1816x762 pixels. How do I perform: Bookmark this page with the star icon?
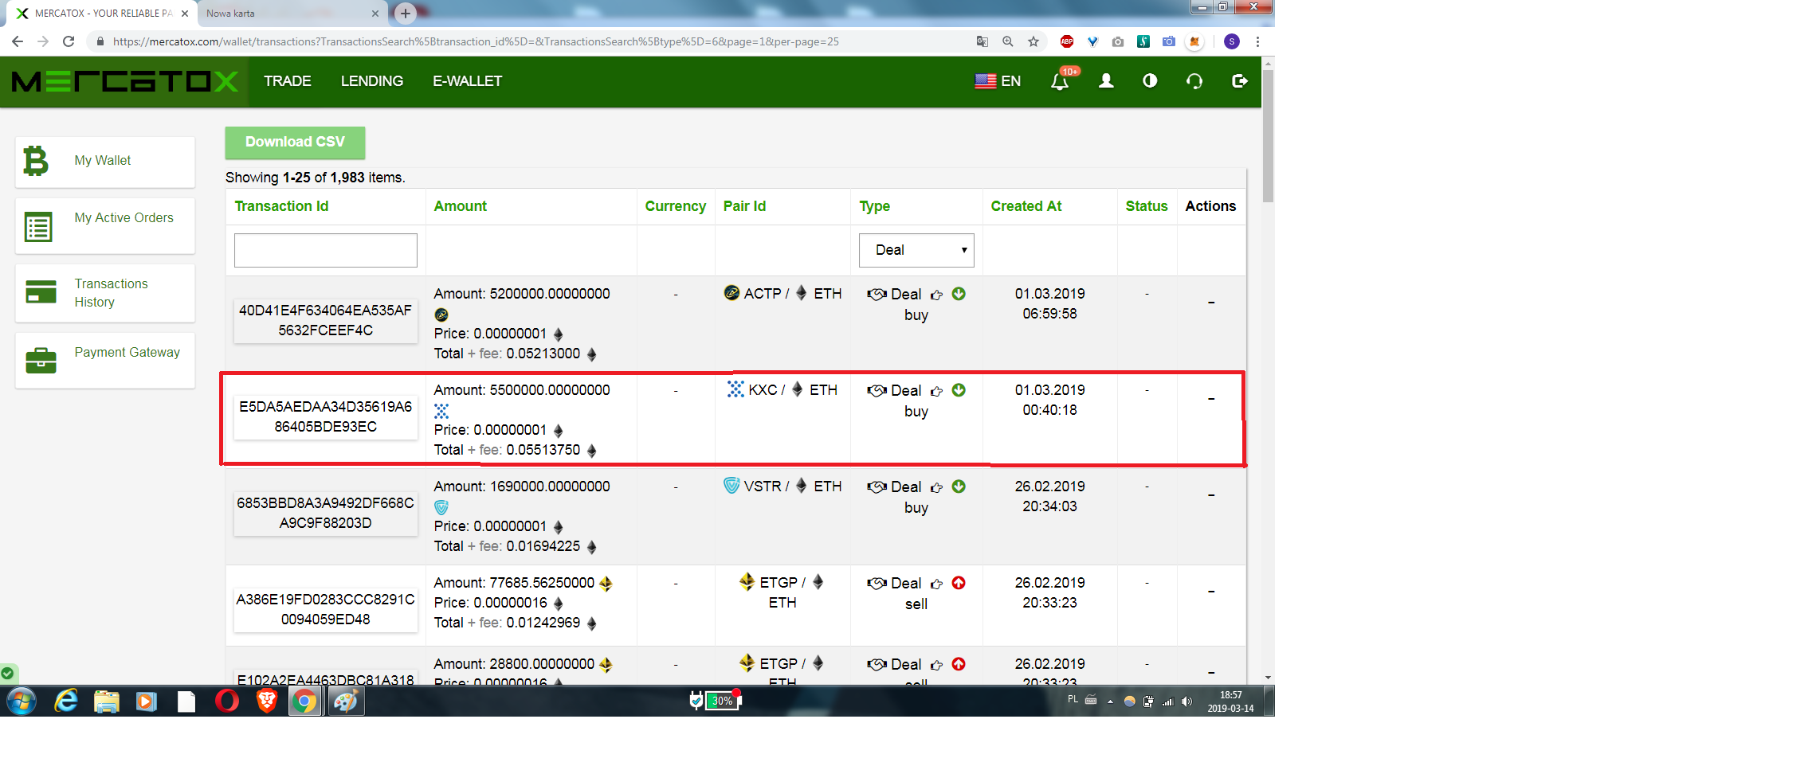tap(1034, 41)
